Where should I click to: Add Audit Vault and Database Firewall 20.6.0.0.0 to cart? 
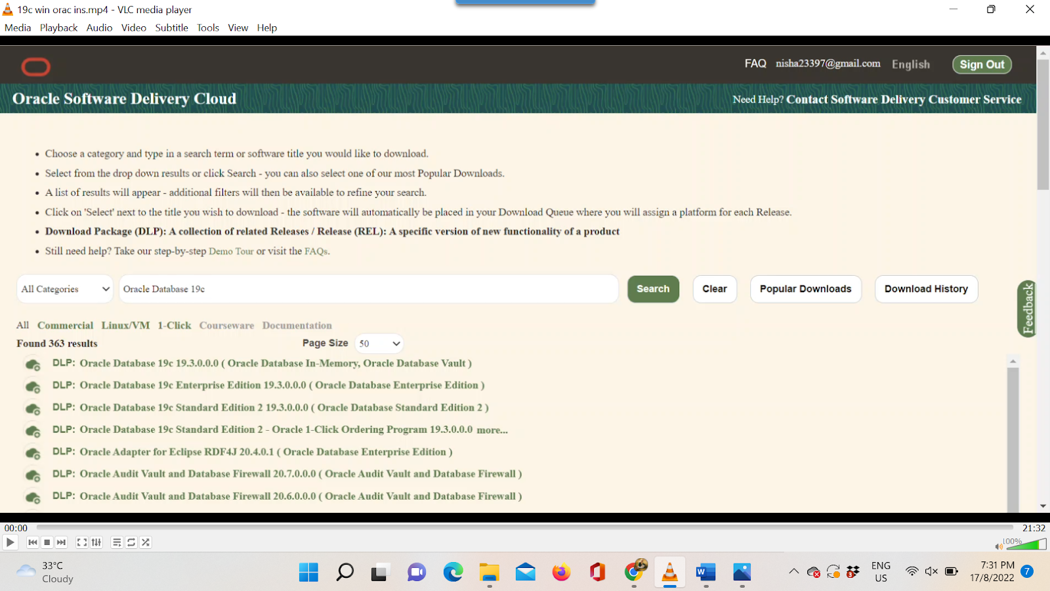pos(33,497)
